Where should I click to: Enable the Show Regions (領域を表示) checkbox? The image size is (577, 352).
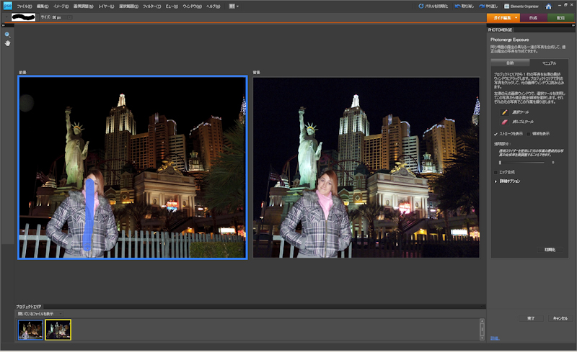[x=528, y=133]
